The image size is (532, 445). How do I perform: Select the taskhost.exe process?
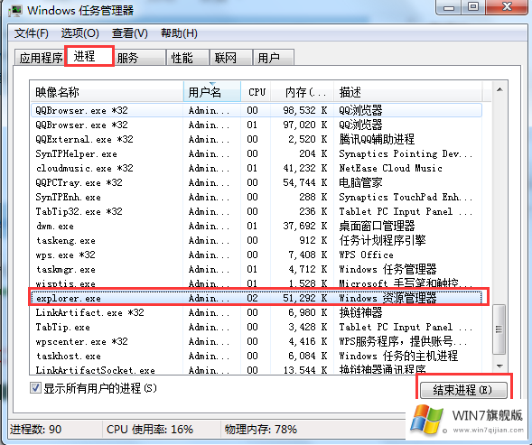257,356
